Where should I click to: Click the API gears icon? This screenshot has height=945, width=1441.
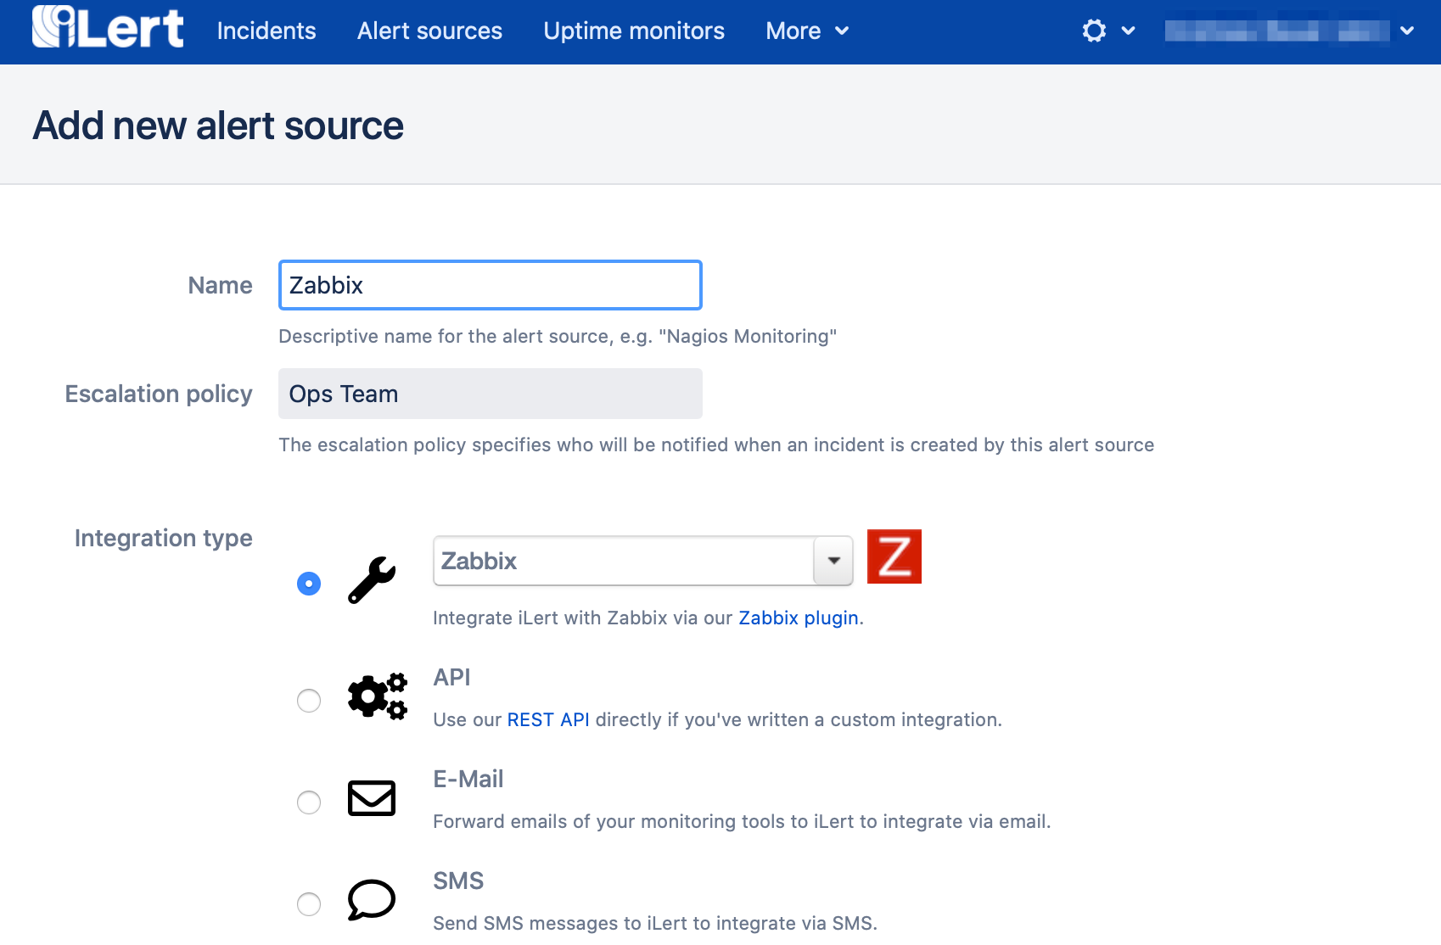coord(378,696)
